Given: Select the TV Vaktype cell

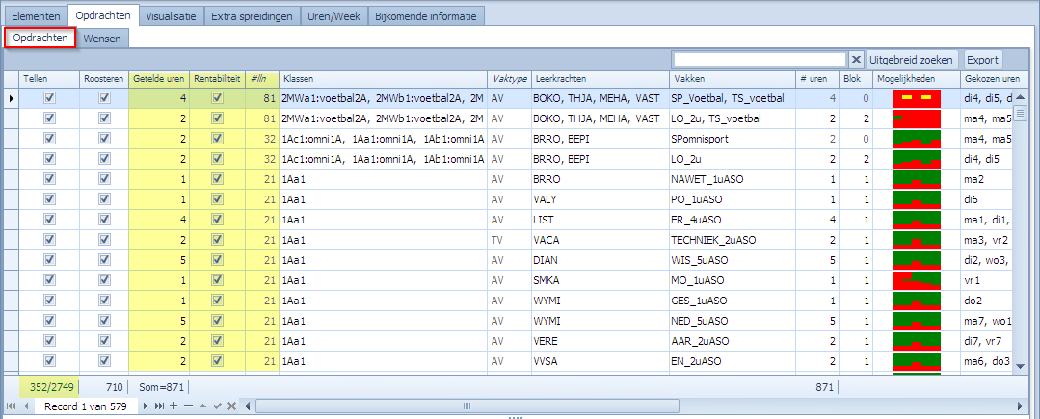Looking at the screenshot, I should click(x=509, y=240).
